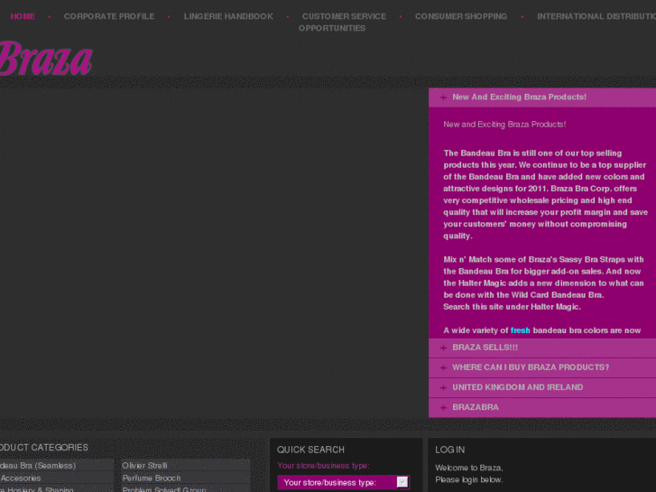Open the OPPORTUNITIES menu item
Image resolution: width=656 pixels, height=492 pixels.
point(332,28)
